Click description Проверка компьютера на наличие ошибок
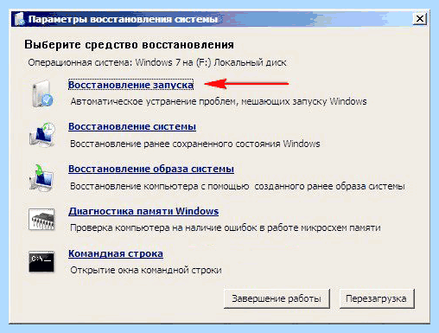 tap(226, 228)
